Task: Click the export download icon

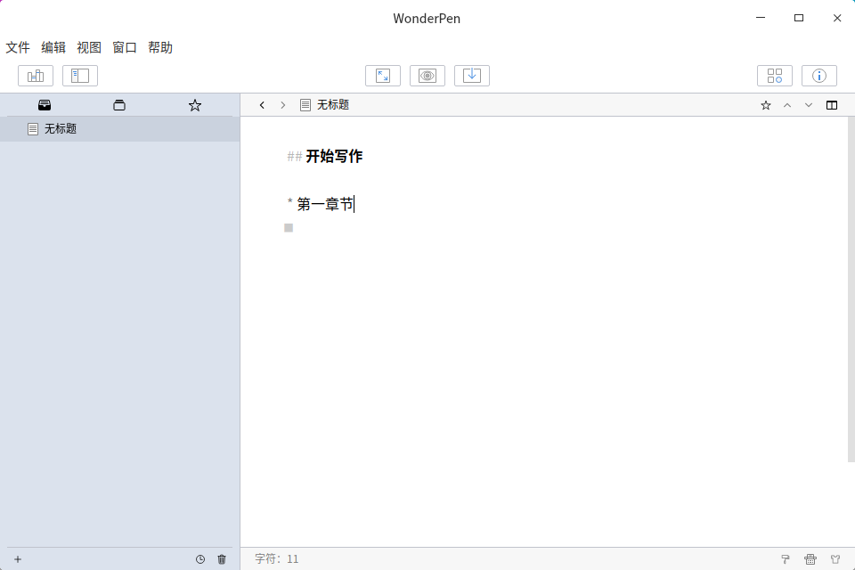Action: (472, 76)
